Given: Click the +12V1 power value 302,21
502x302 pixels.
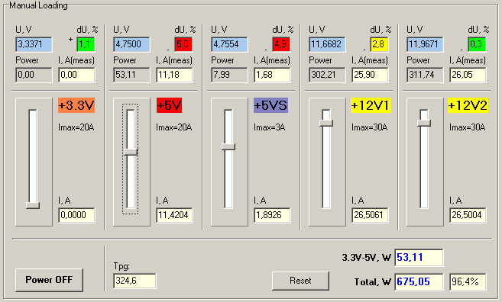Looking at the screenshot, I should 327,75.
